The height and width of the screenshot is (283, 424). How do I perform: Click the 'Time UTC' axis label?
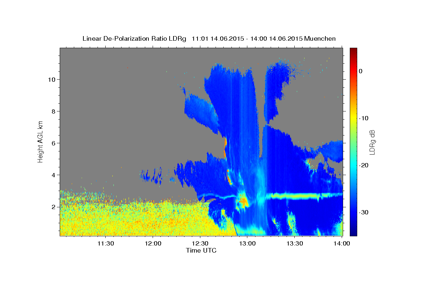[x=201, y=250]
